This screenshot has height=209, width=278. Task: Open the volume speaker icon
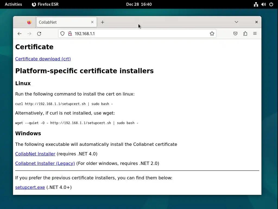[x=263, y=4]
